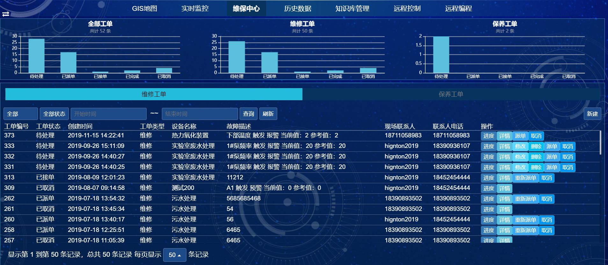
Task: Click the 刷新 refresh button
Action: tap(268, 114)
